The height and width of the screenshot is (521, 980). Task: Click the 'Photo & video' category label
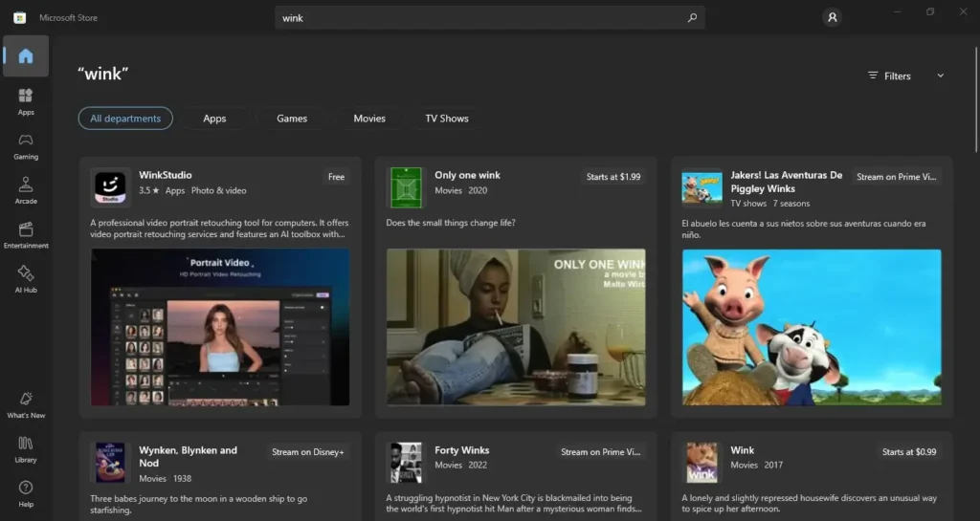219,190
